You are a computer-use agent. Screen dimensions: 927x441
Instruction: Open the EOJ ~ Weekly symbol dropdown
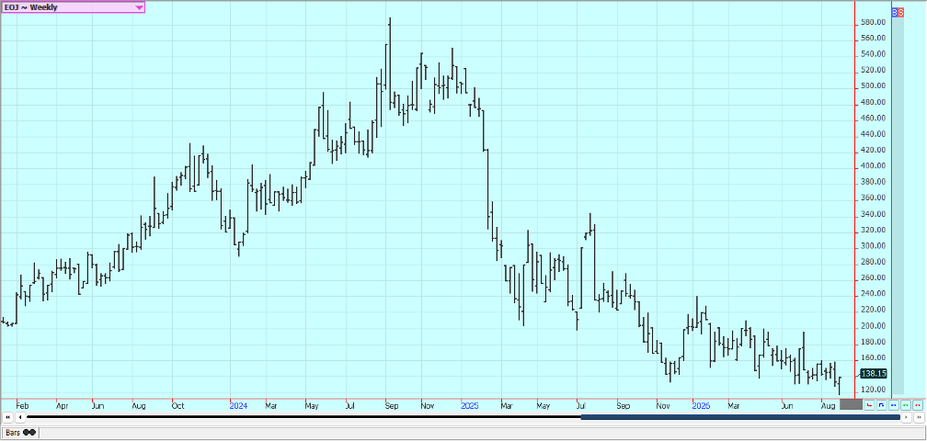(73, 7)
